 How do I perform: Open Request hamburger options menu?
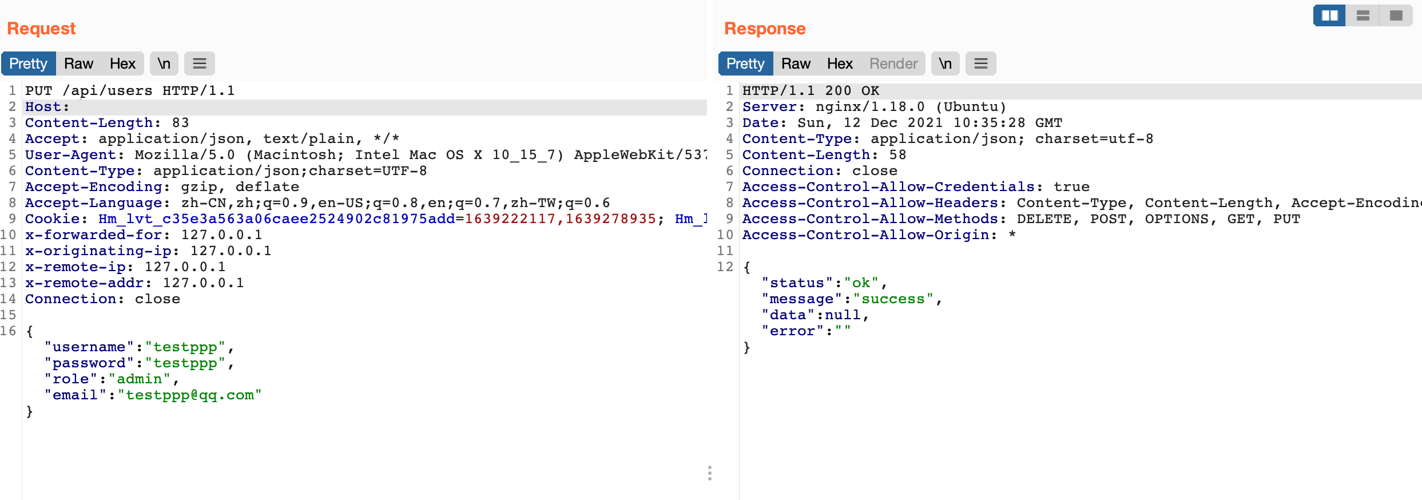[199, 64]
